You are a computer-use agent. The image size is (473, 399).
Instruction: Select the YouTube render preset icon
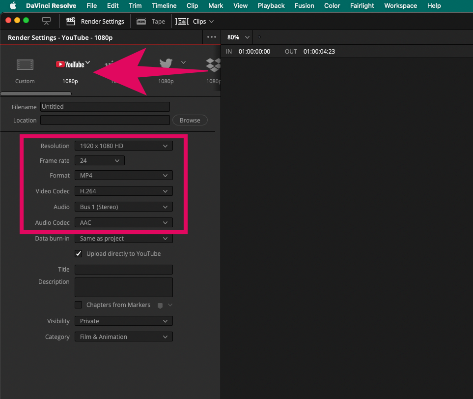(70, 64)
